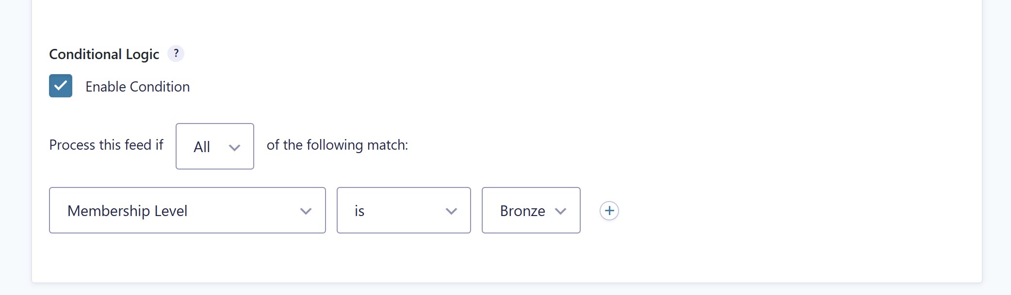Add another condition rule with plus icon
Screen dimensions: 1011x295
click(x=609, y=211)
